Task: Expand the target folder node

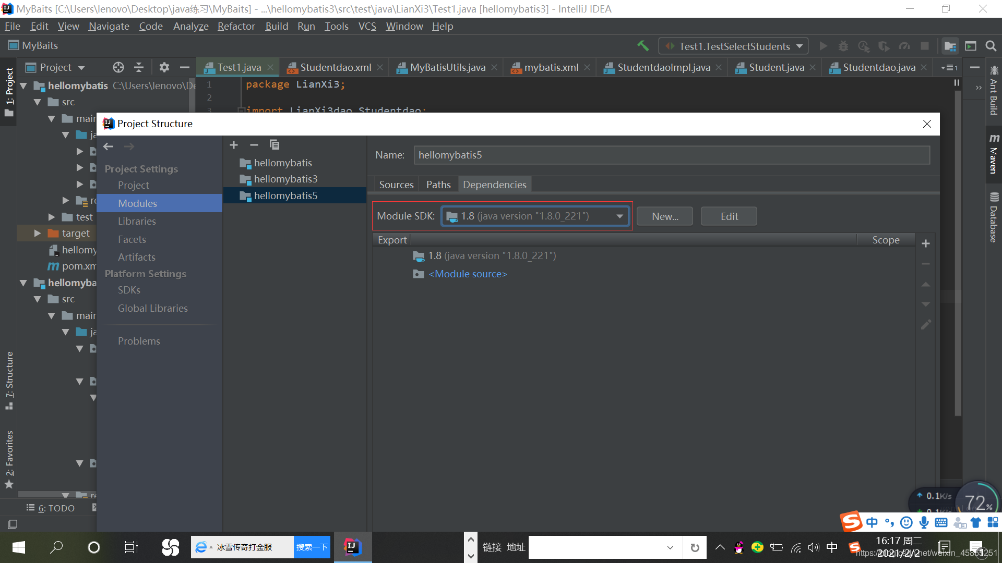Action: (38, 233)
